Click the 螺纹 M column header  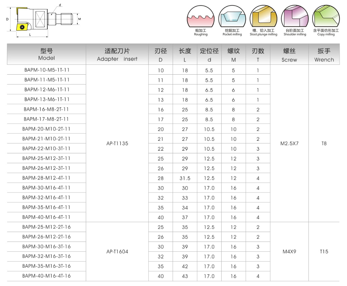tap(234, 54)
